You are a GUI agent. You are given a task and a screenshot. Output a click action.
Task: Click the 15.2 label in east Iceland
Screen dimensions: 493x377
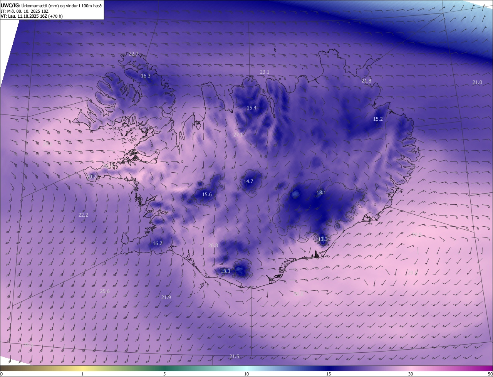pos(378,119)
